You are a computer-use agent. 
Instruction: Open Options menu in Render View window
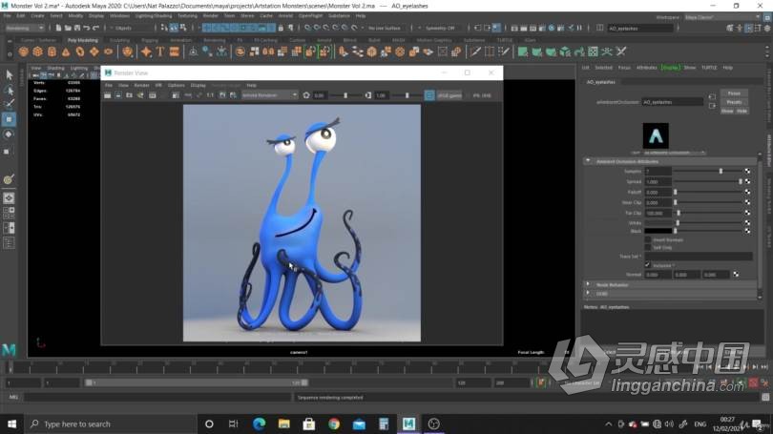pyautogui.click(x=176, y=85)
